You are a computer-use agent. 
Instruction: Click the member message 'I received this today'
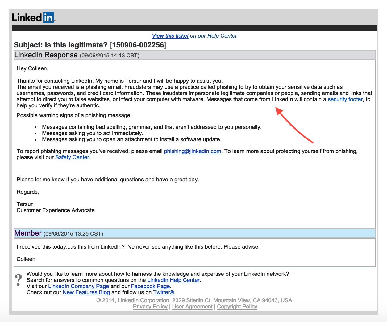point(138,247)
